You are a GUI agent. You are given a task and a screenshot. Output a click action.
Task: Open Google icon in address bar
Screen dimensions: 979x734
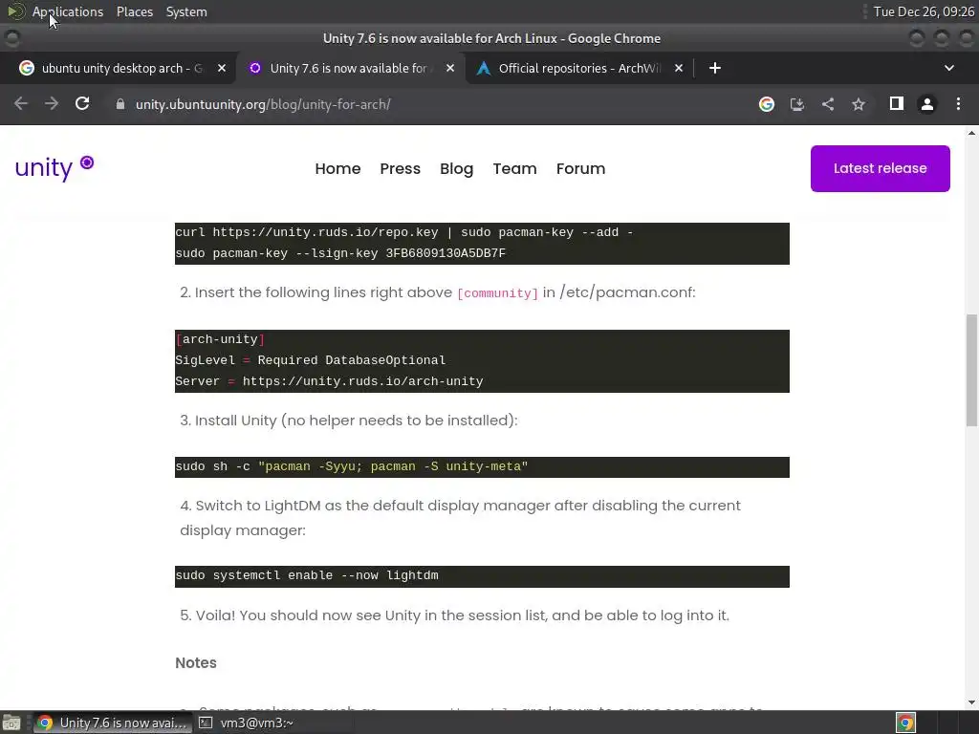(767, 104)
